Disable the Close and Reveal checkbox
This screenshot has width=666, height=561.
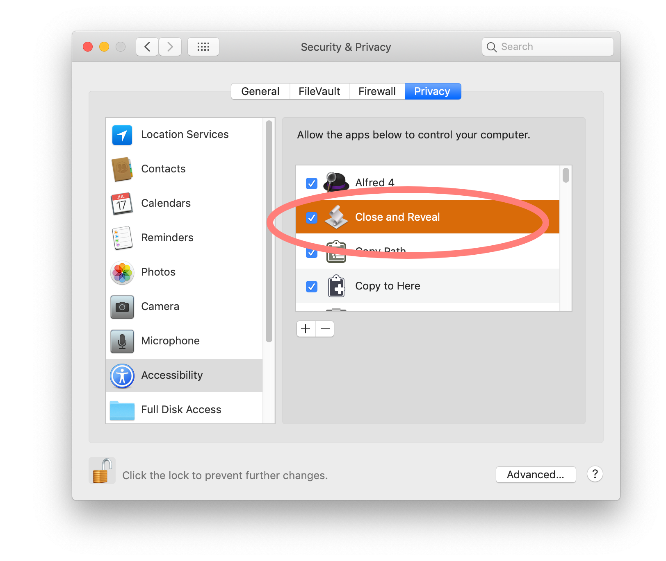[x=312, y=217]
